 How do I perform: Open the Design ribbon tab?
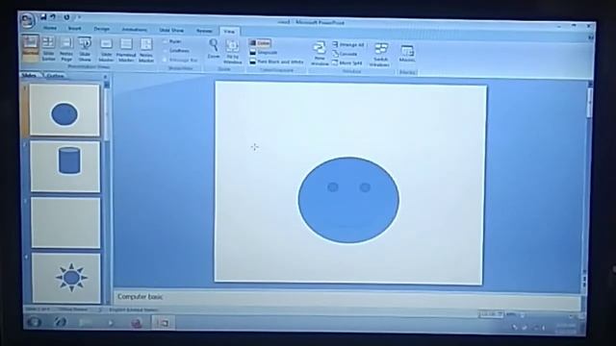(x=101, y=29)
